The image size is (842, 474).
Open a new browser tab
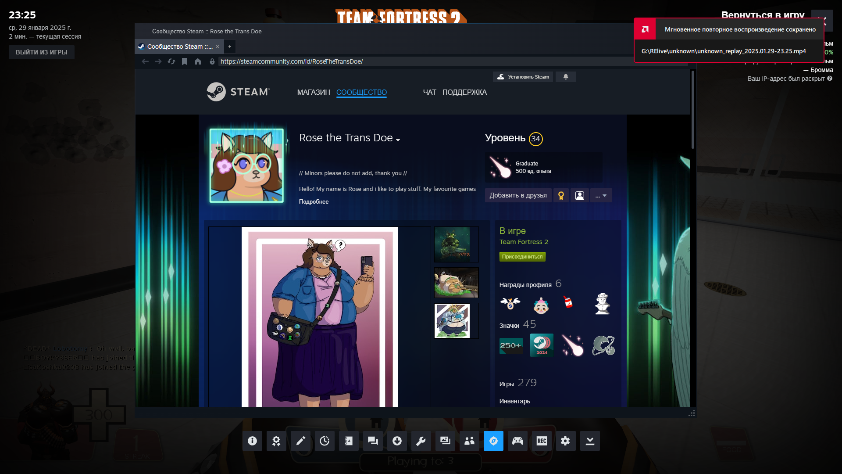click(230, 47)
